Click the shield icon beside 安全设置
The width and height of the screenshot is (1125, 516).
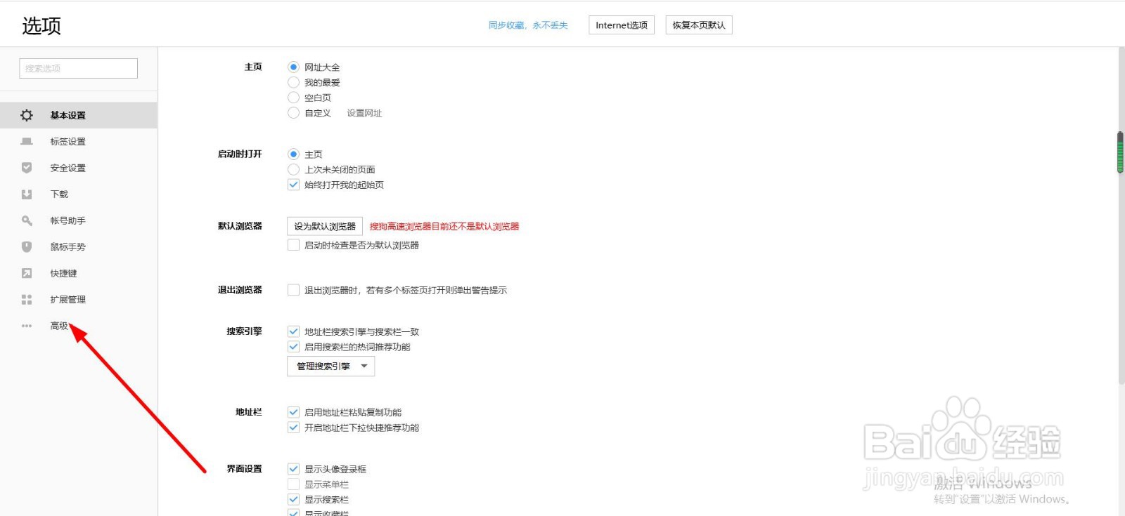pyautogui.click(x=27, y=168)
